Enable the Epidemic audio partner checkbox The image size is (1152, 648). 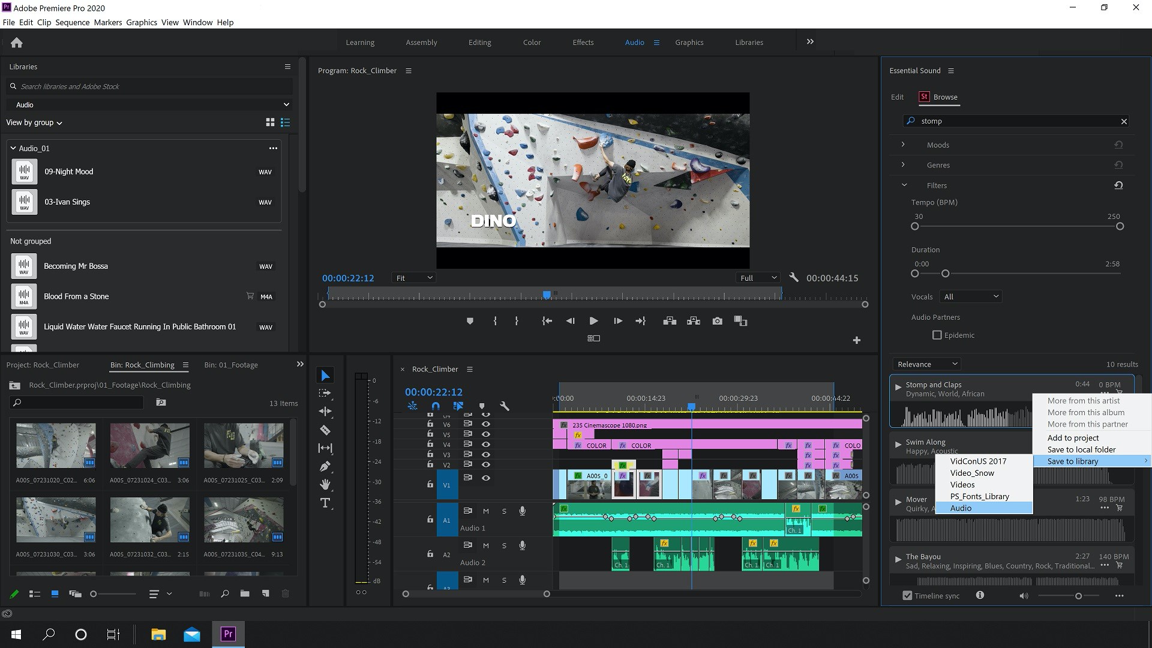tap(937, 335)
